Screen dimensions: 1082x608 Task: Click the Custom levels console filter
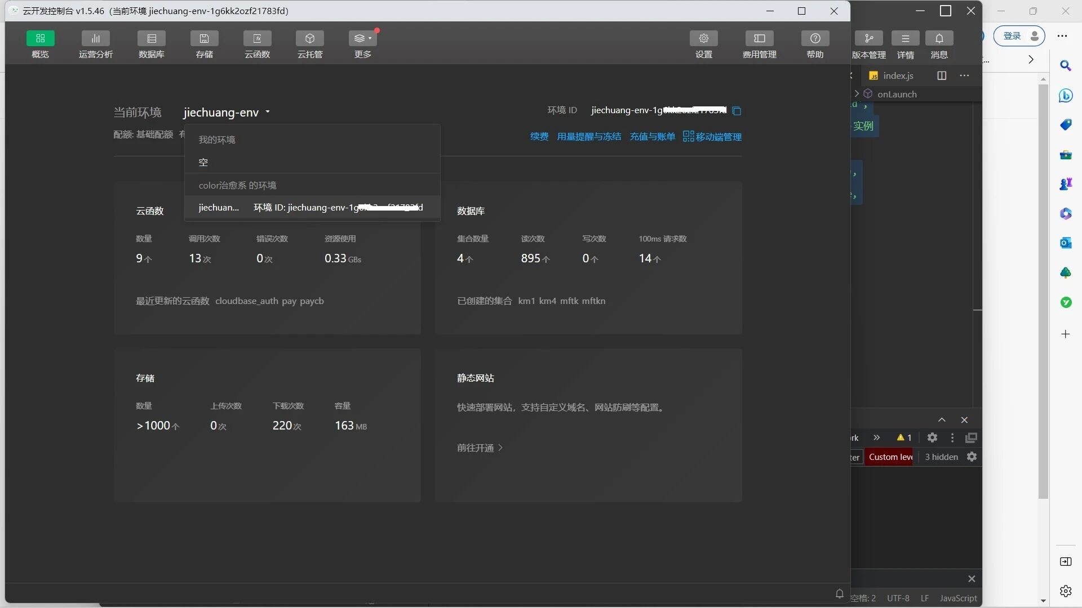click(x=890, y=457)
